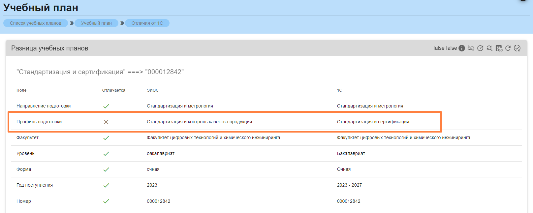
Task: Click the checkmark in Уровень row
Action: 106,154
